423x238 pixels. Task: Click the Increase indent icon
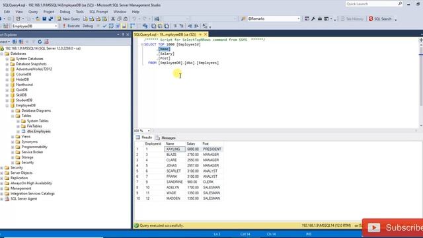196,26
